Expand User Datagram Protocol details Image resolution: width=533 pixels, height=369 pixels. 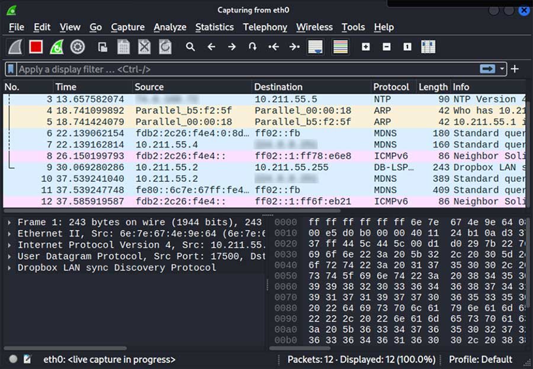point(9,256)
